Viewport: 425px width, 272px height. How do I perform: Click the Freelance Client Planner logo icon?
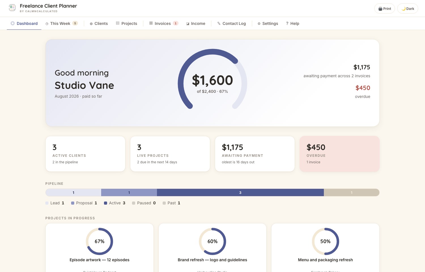(x=12, y=8)
